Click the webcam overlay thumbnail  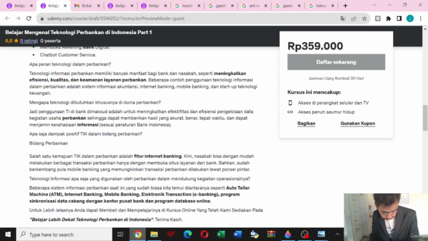[386, 217]
